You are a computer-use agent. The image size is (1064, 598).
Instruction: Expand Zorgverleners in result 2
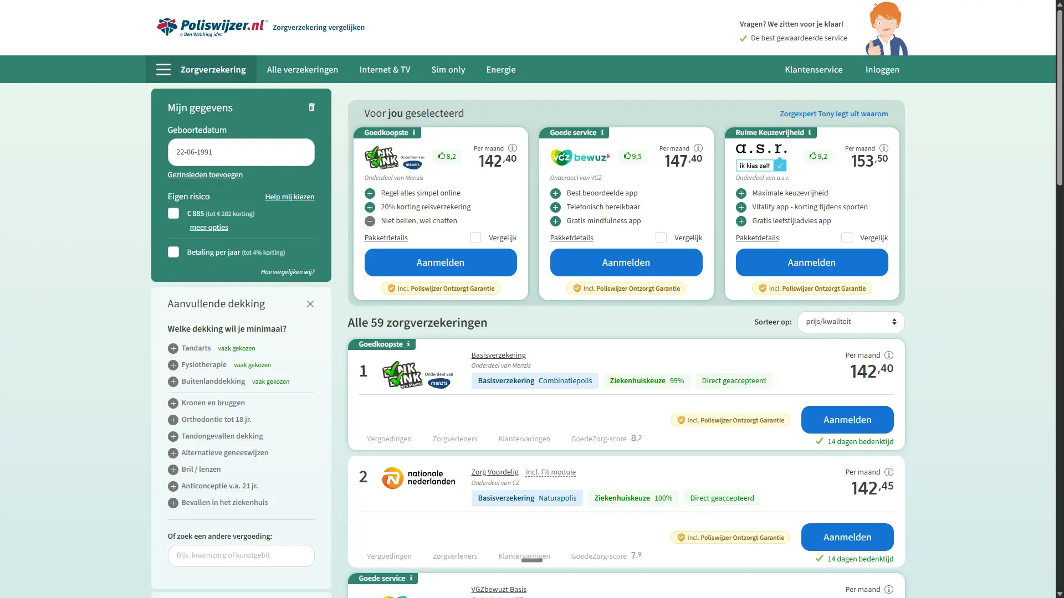point(455,556)
